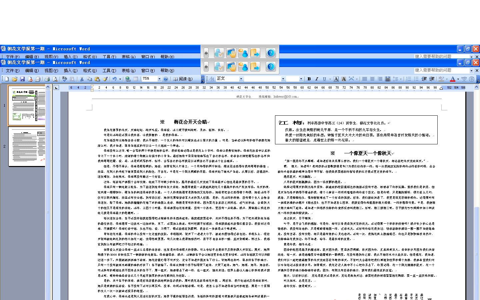Activate the Format Painter brush
Screen dimensions: 480x300
(x=105, y=79)
